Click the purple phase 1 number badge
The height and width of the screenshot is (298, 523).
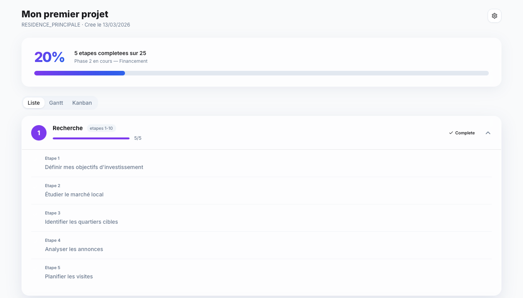tap(39, 133)
